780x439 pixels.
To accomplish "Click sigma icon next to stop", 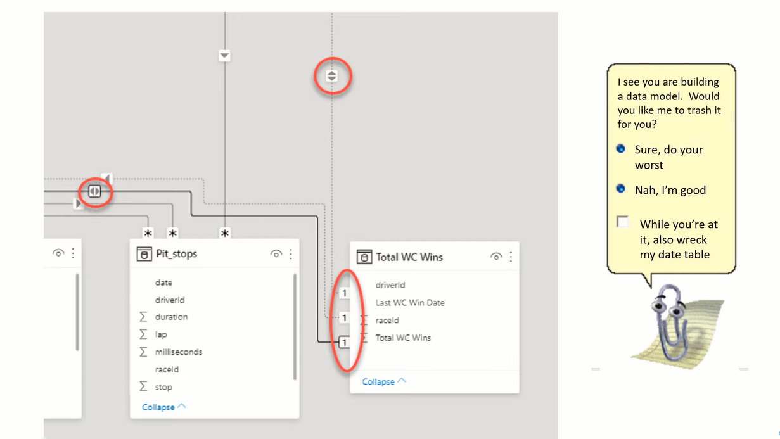I will (143, 387).
